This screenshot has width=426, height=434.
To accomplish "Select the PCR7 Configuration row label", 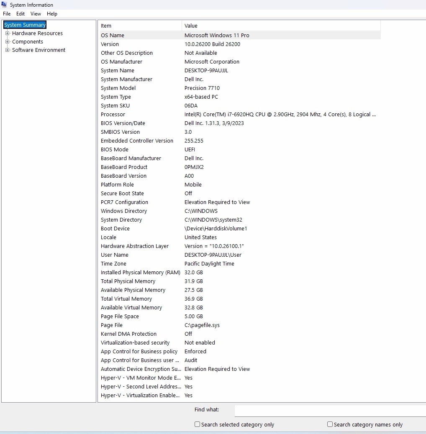I will coord(124,202).
